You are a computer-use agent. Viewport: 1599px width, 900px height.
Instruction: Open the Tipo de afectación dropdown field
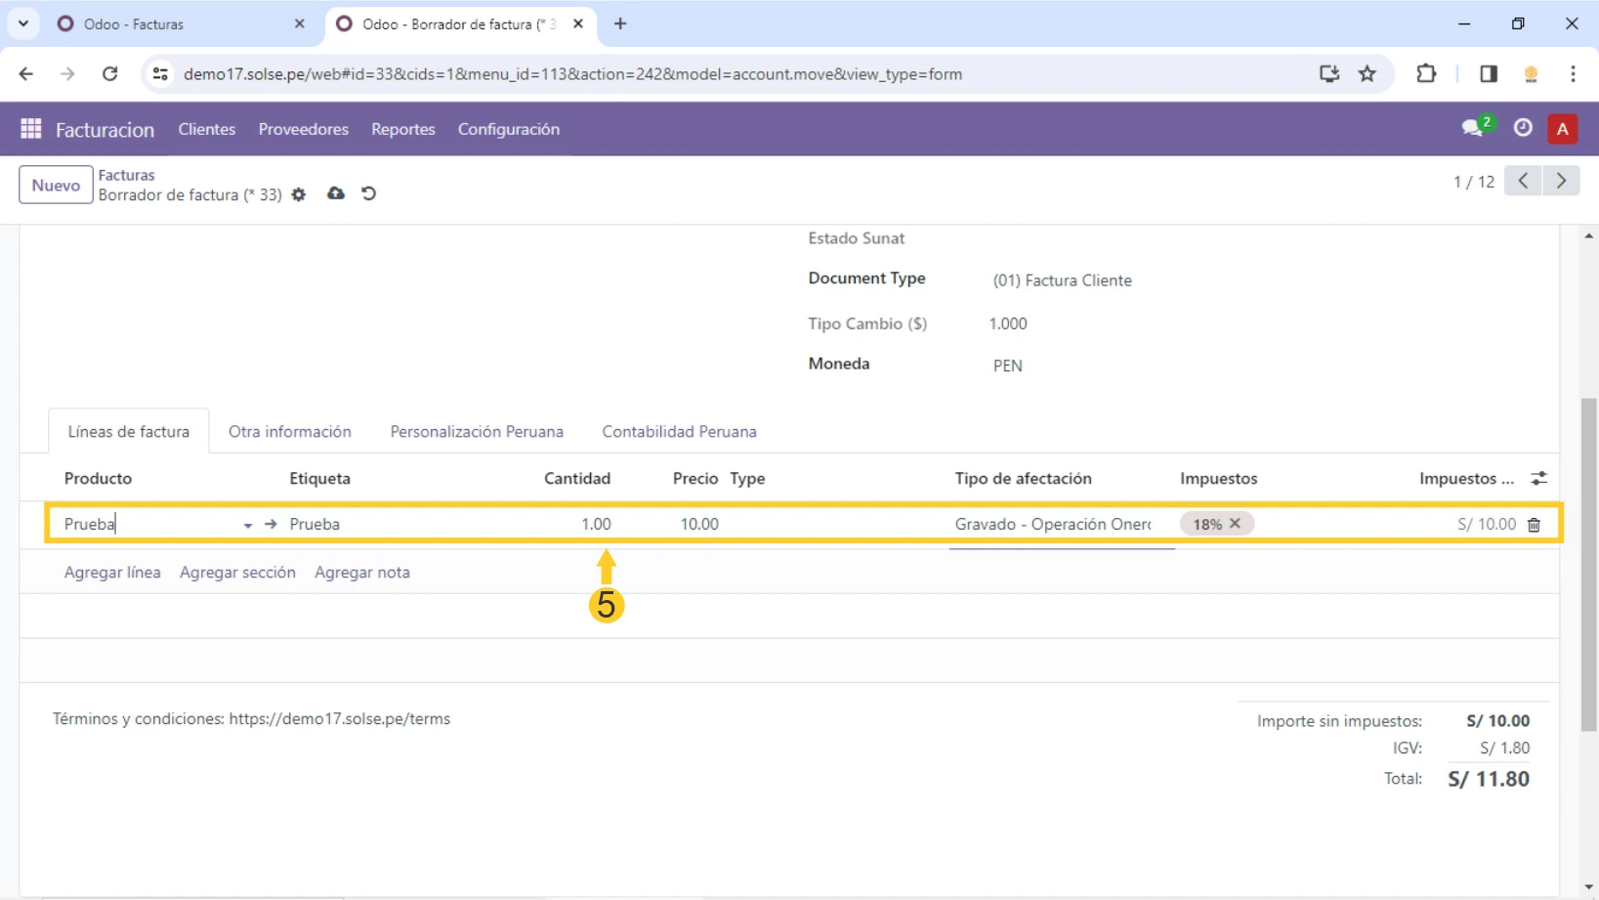point(1052,525)
